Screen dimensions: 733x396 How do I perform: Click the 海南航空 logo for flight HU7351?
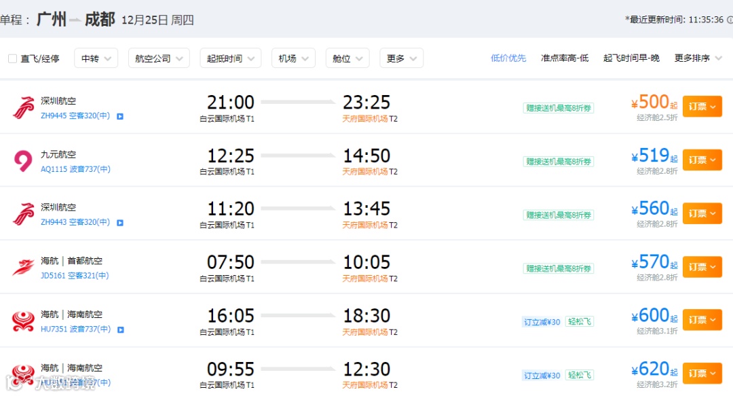(x=23, y=321)
